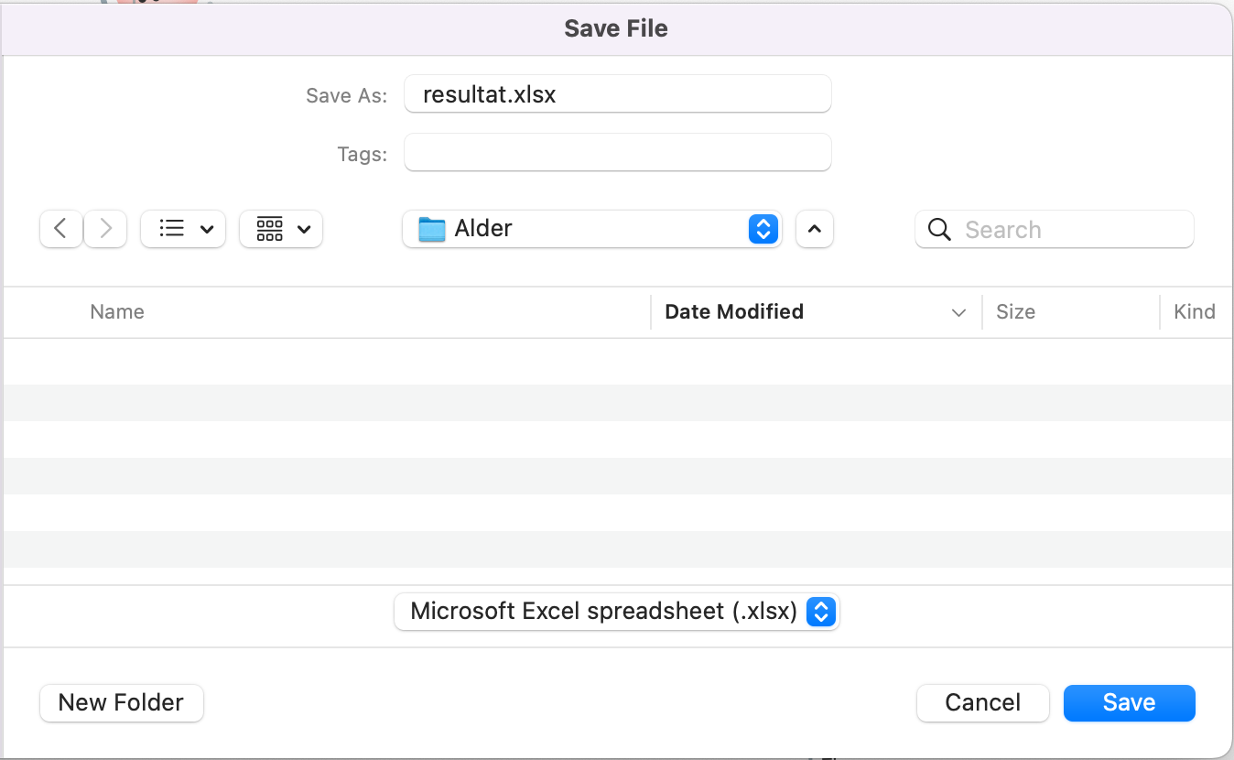Click the Save As filename field
Viewport: 1234px width, 760px height.
pos(617,94)
